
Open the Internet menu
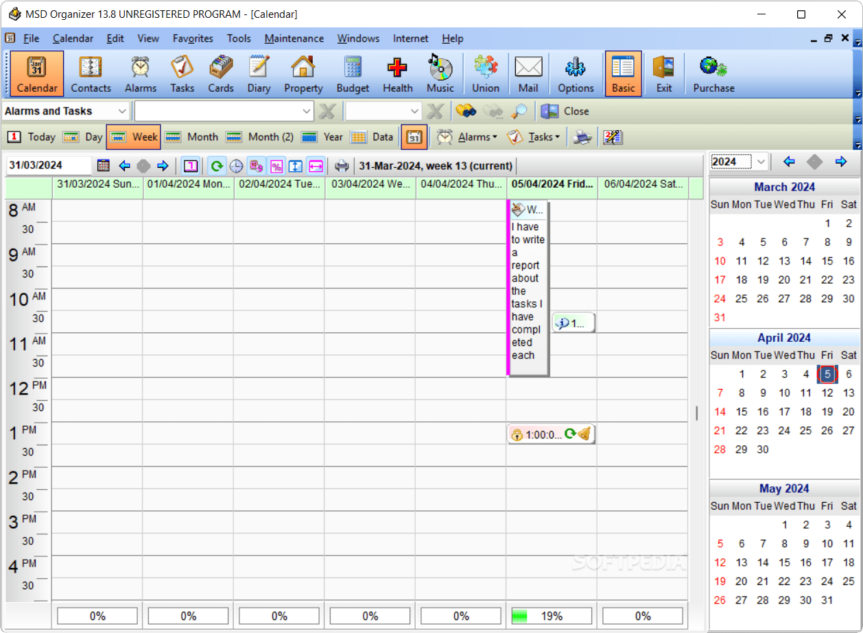click(x=410, y=38)
